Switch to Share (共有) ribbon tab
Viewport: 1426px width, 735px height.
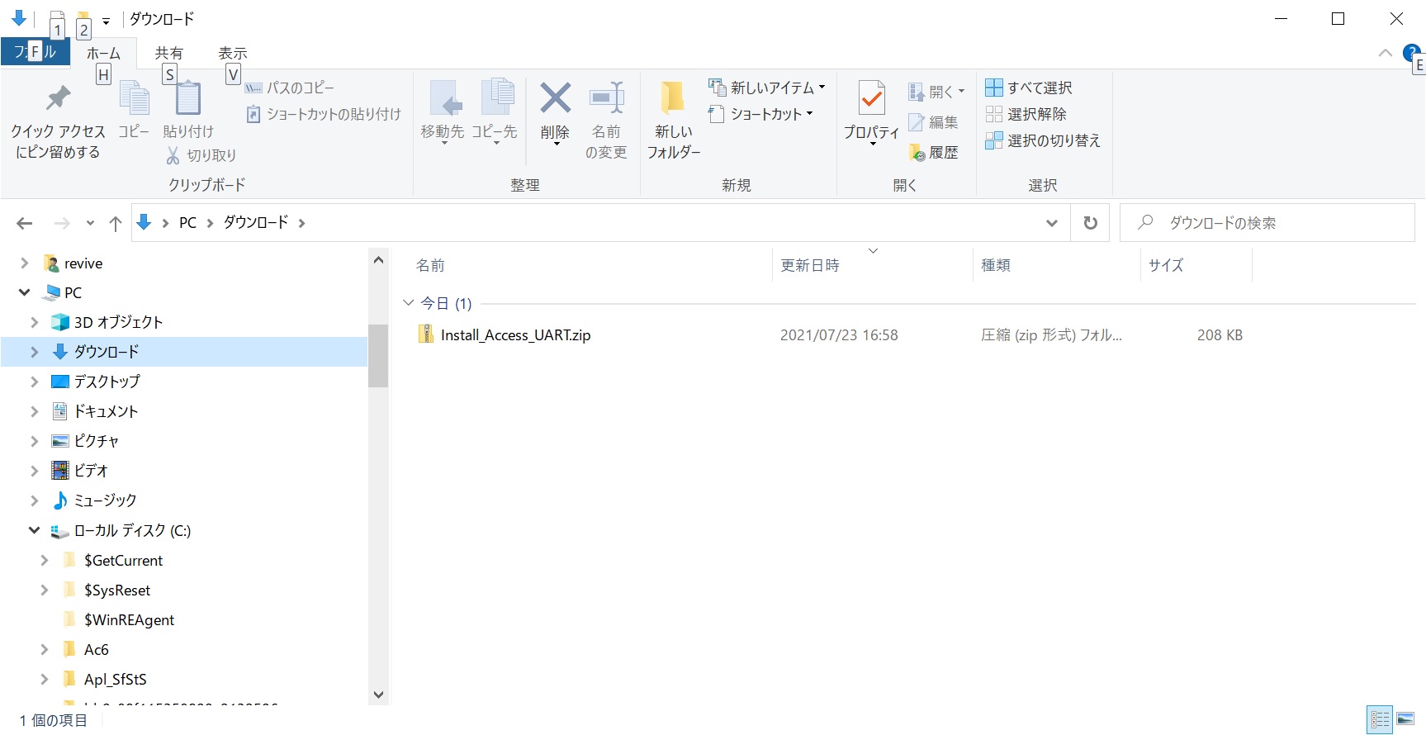point(169,53)
